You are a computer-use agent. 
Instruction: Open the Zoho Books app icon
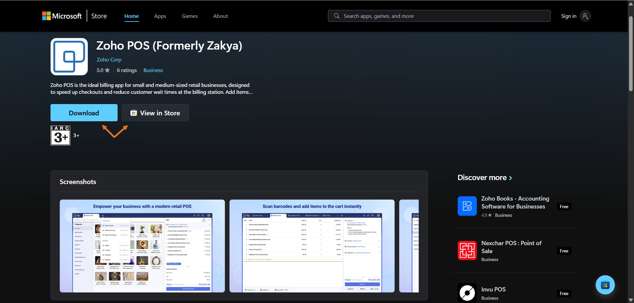click(x=467, y=206)
